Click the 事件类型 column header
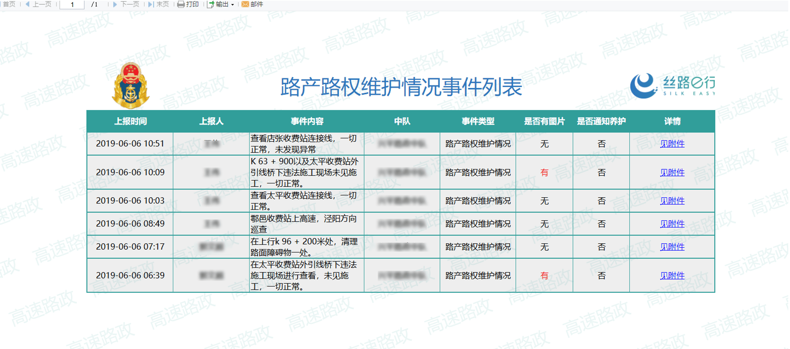 coord(478,121)
